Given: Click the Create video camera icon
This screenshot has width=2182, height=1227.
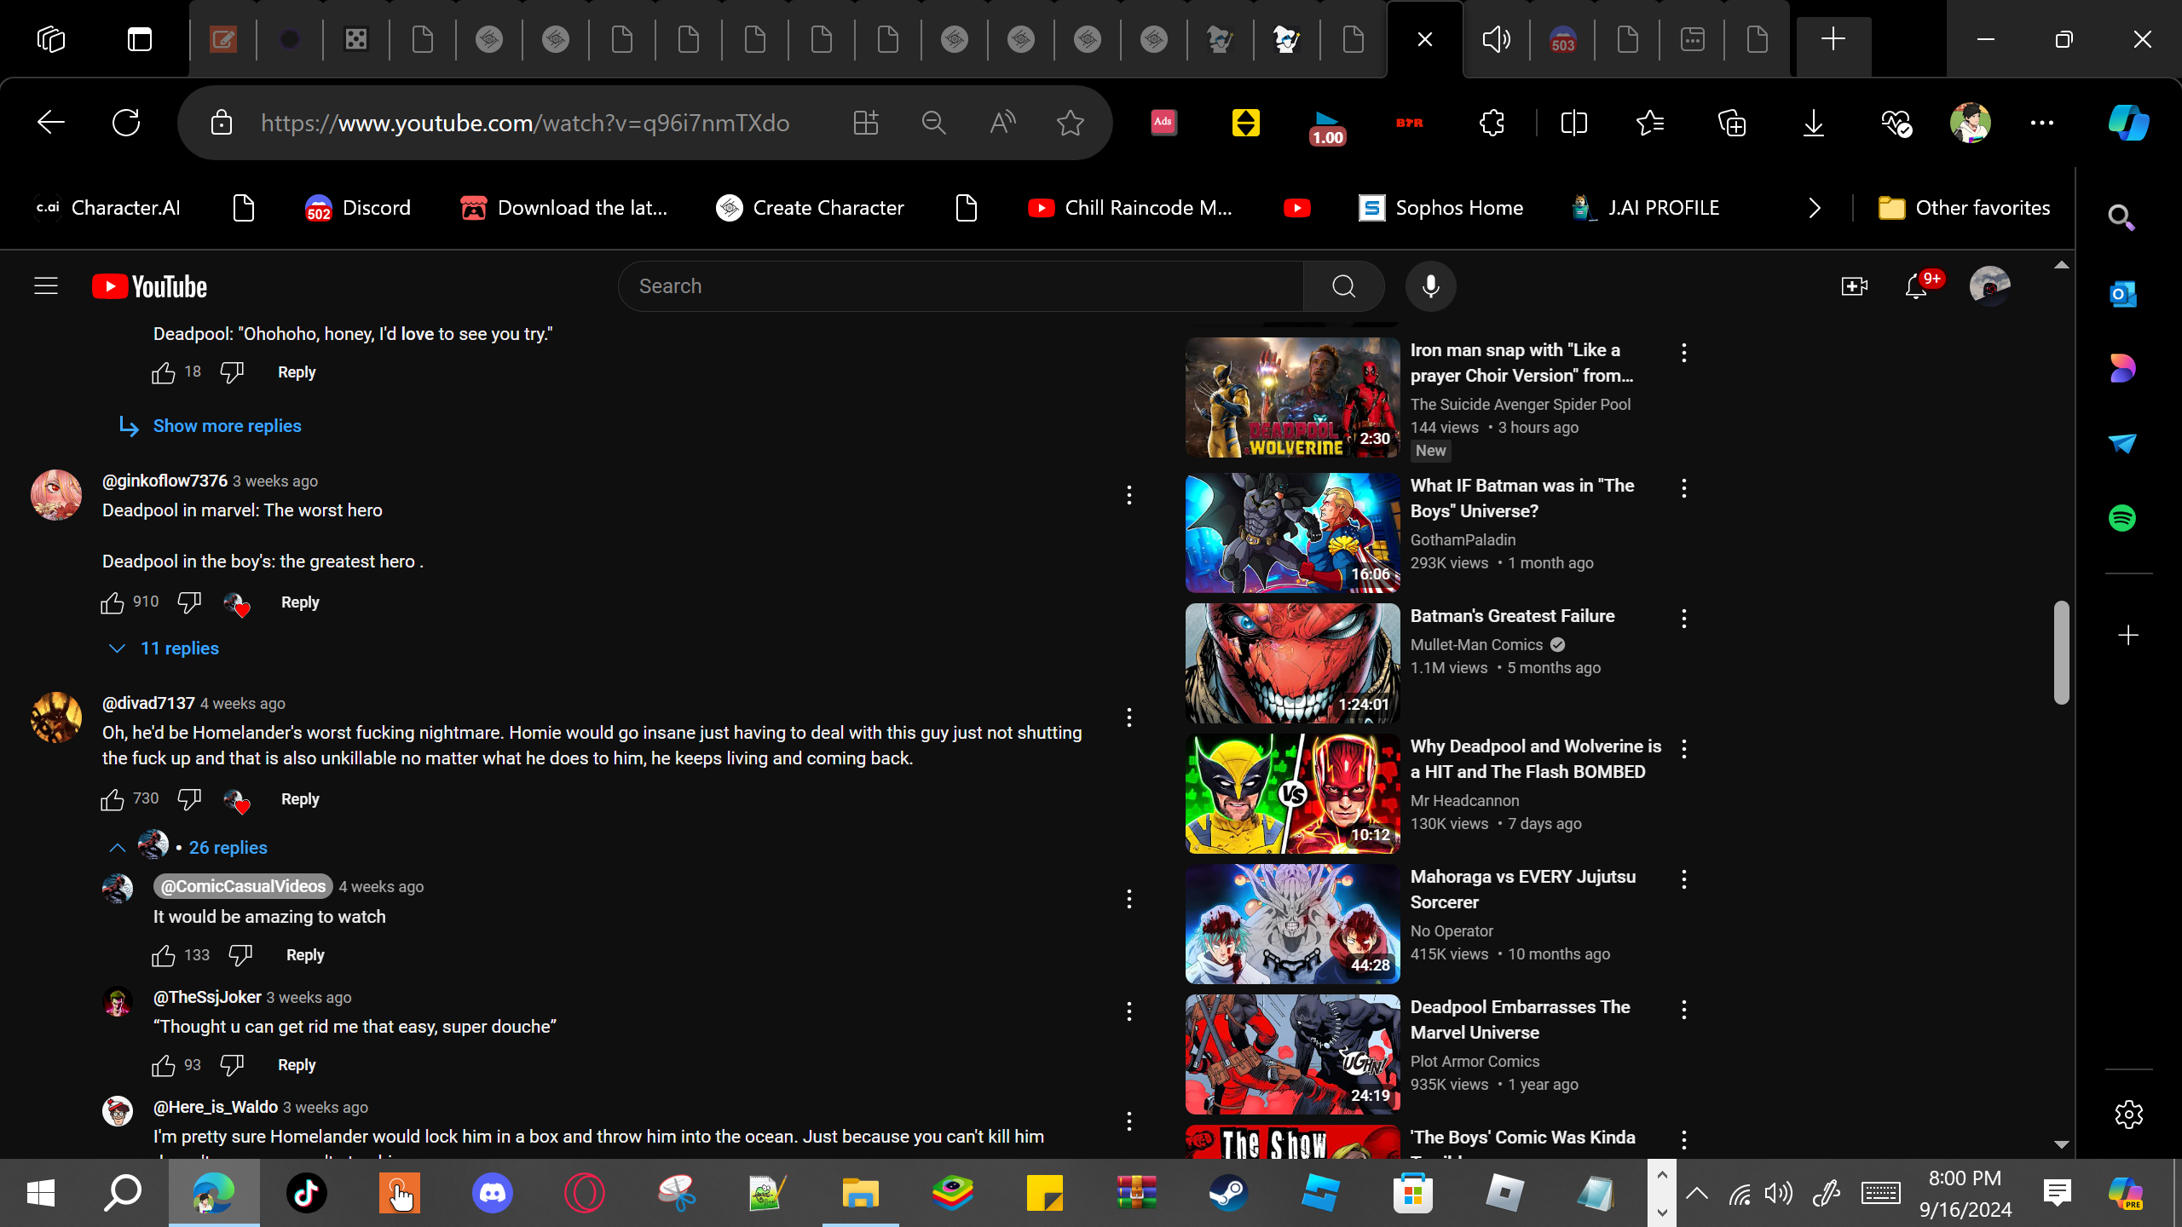Looking at the screenshot, I should (1854, 286).
